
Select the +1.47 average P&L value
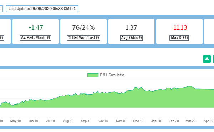pyautogui.click(x=36, y=27)
